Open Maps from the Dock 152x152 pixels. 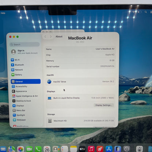pyautogui.click(x=12, y=149)
